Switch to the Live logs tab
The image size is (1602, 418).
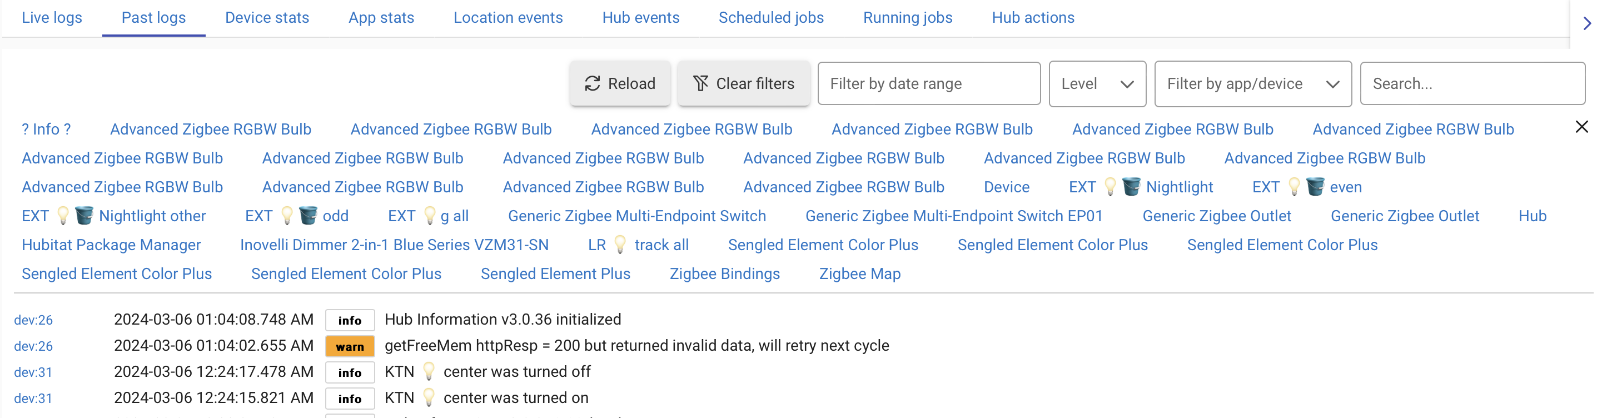tap(52, 17)
